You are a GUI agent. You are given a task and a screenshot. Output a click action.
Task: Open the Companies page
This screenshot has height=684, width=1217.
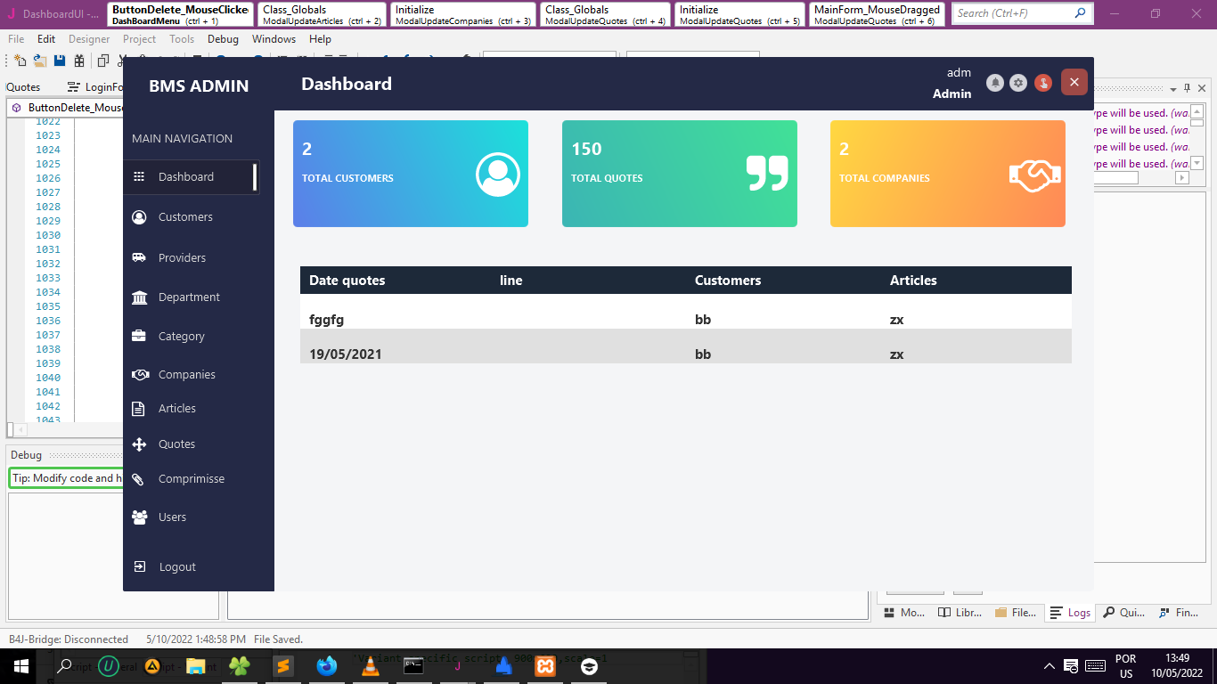187,375
